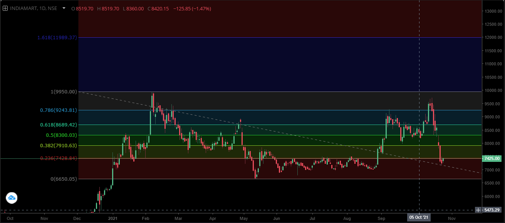Click the Apr label on the time axis
Image resolution: width=505 pixels, height=223 pixels.
pos(213,218)
